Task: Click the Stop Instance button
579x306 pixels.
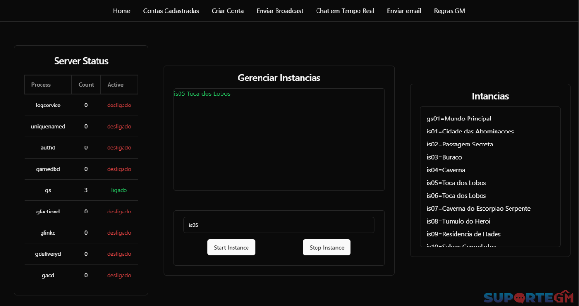Action: pyautogui.click(x=327, y=247)
